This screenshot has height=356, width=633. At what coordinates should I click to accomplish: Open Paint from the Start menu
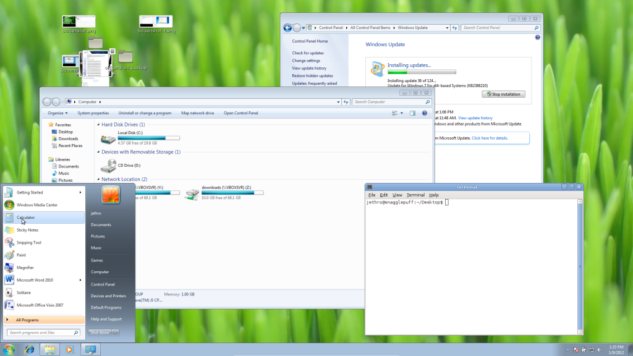click(44, 255)
